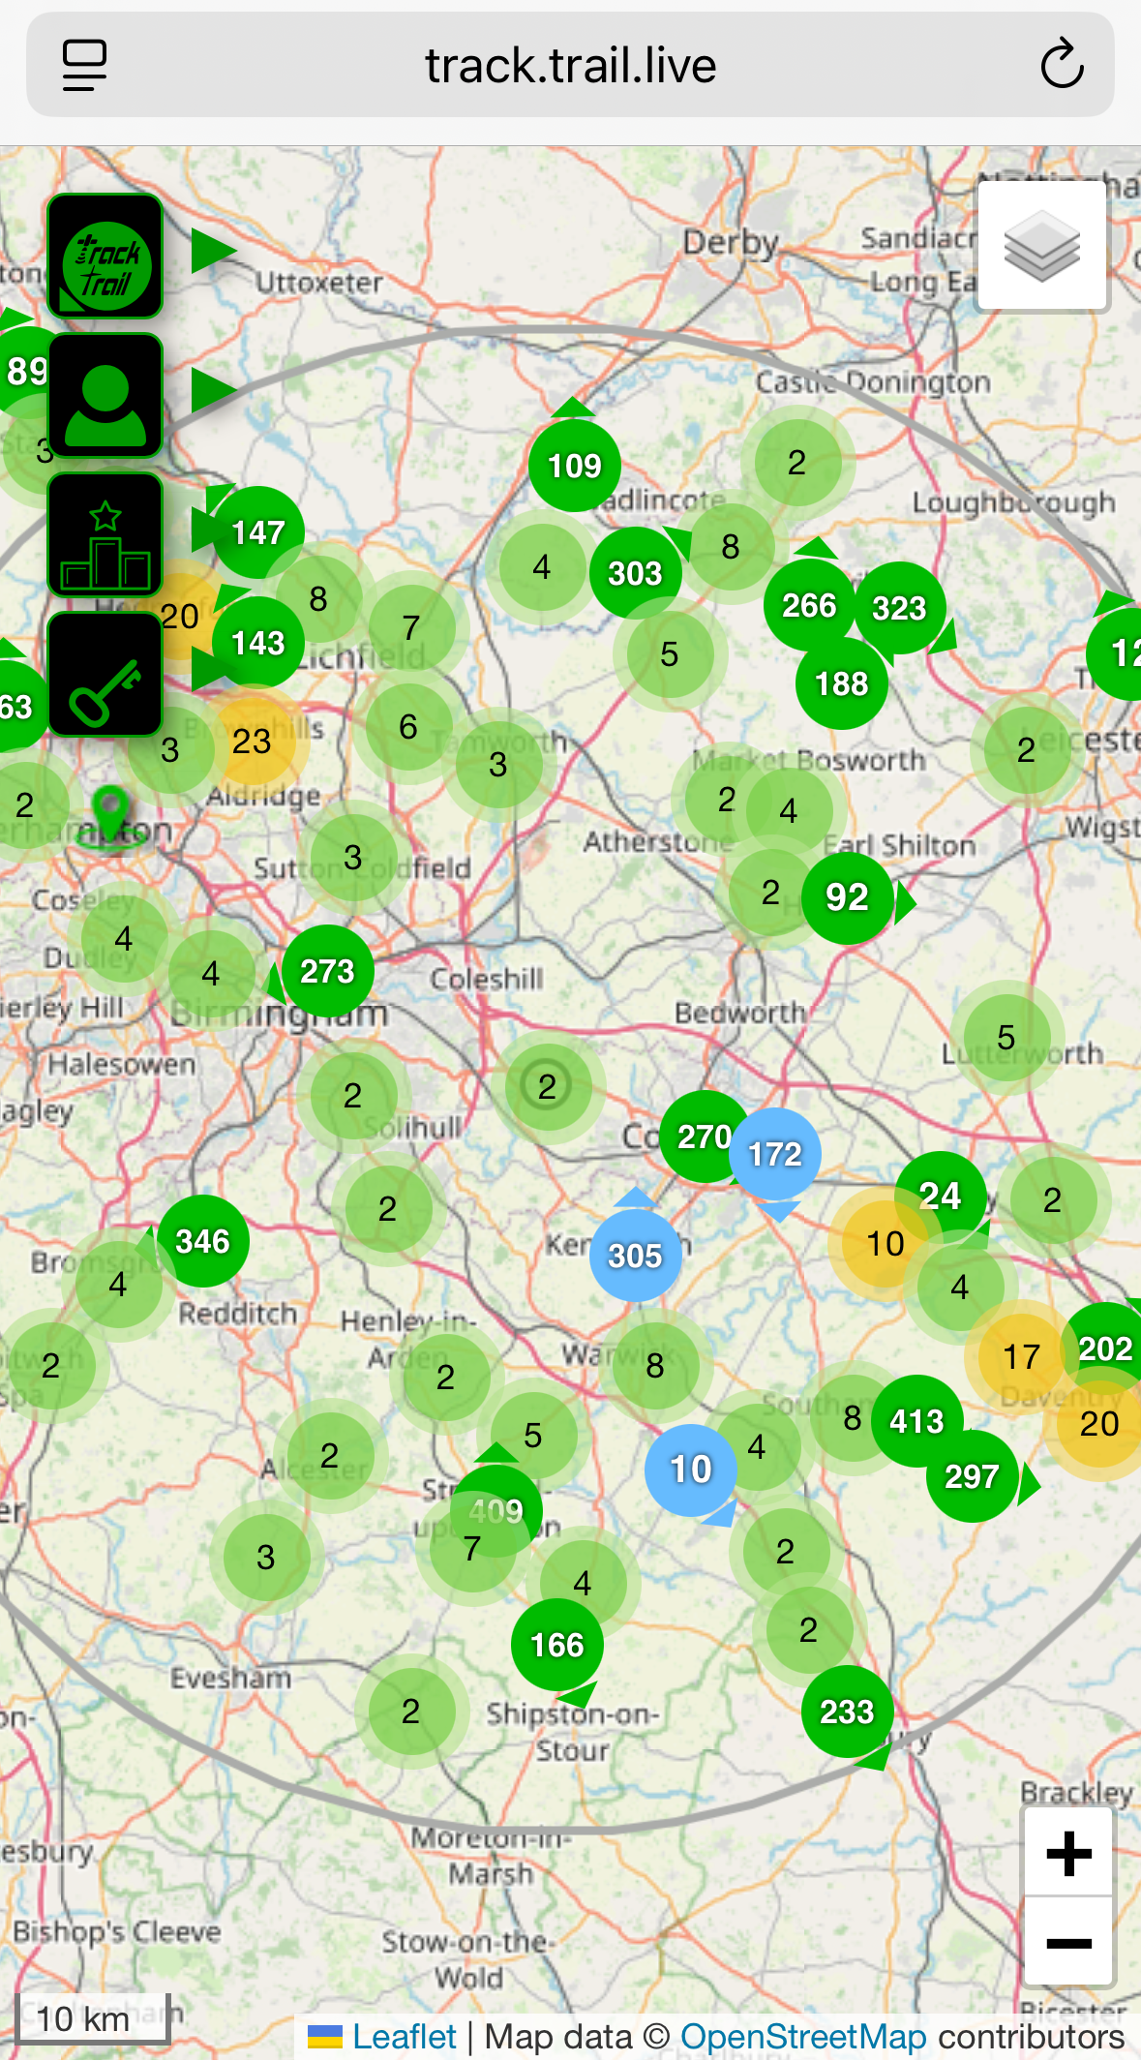The height and width of the screenshot is (2061, 1141).
Task: Reload the page with refresh icon
Action: pos(1061,65)
